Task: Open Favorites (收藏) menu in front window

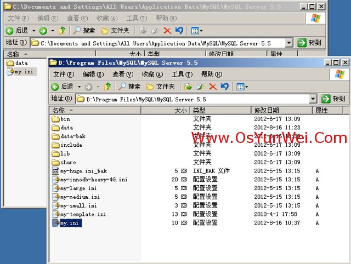Action: click(x=152, y=74)
